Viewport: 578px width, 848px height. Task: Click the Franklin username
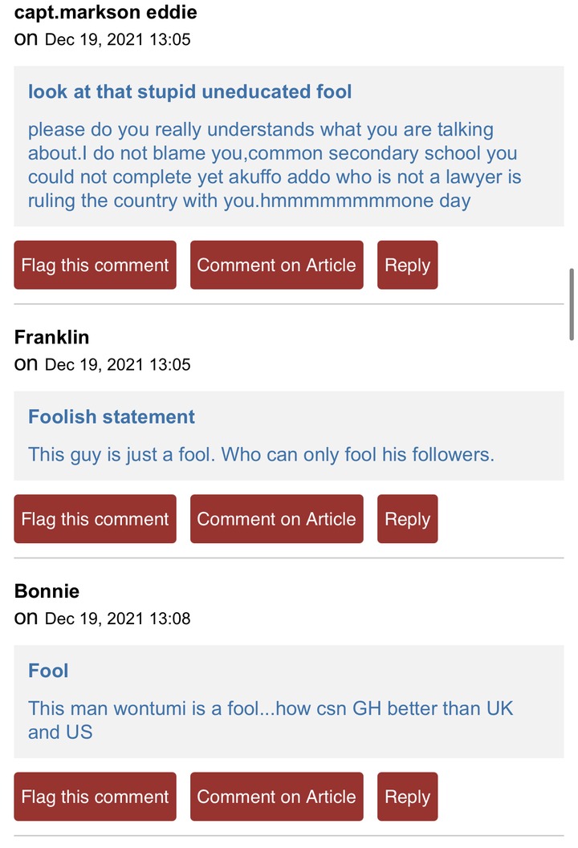coord(51,337)
